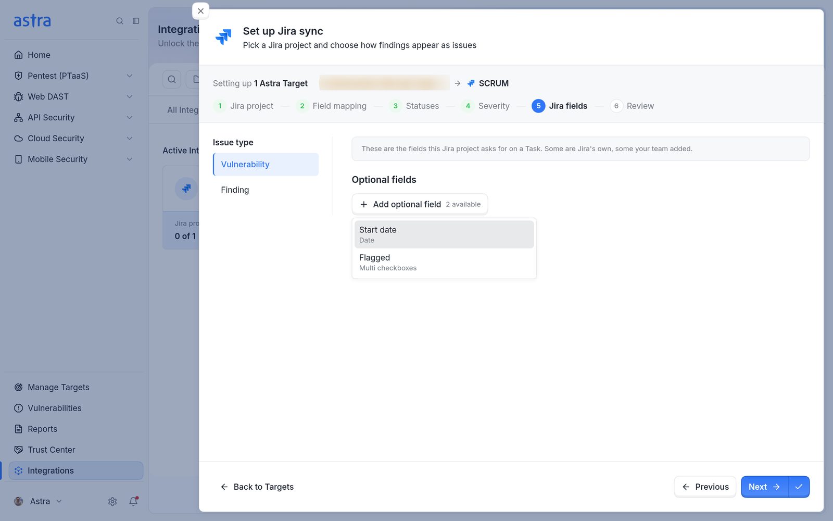This screenshot has width=833, height=521.
Task: Expand Cloud Security submenu chevron
Action: (x=130, y=138)
